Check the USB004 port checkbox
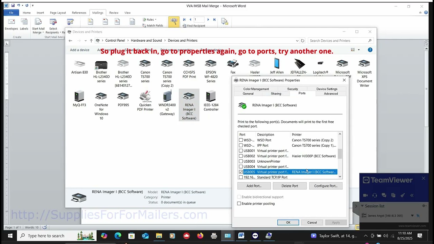This screenshot has width=434, height=244. [241, 167]
